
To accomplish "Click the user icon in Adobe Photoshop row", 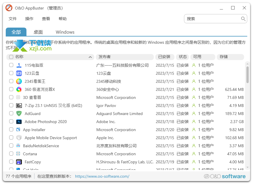I will [194, 122].
